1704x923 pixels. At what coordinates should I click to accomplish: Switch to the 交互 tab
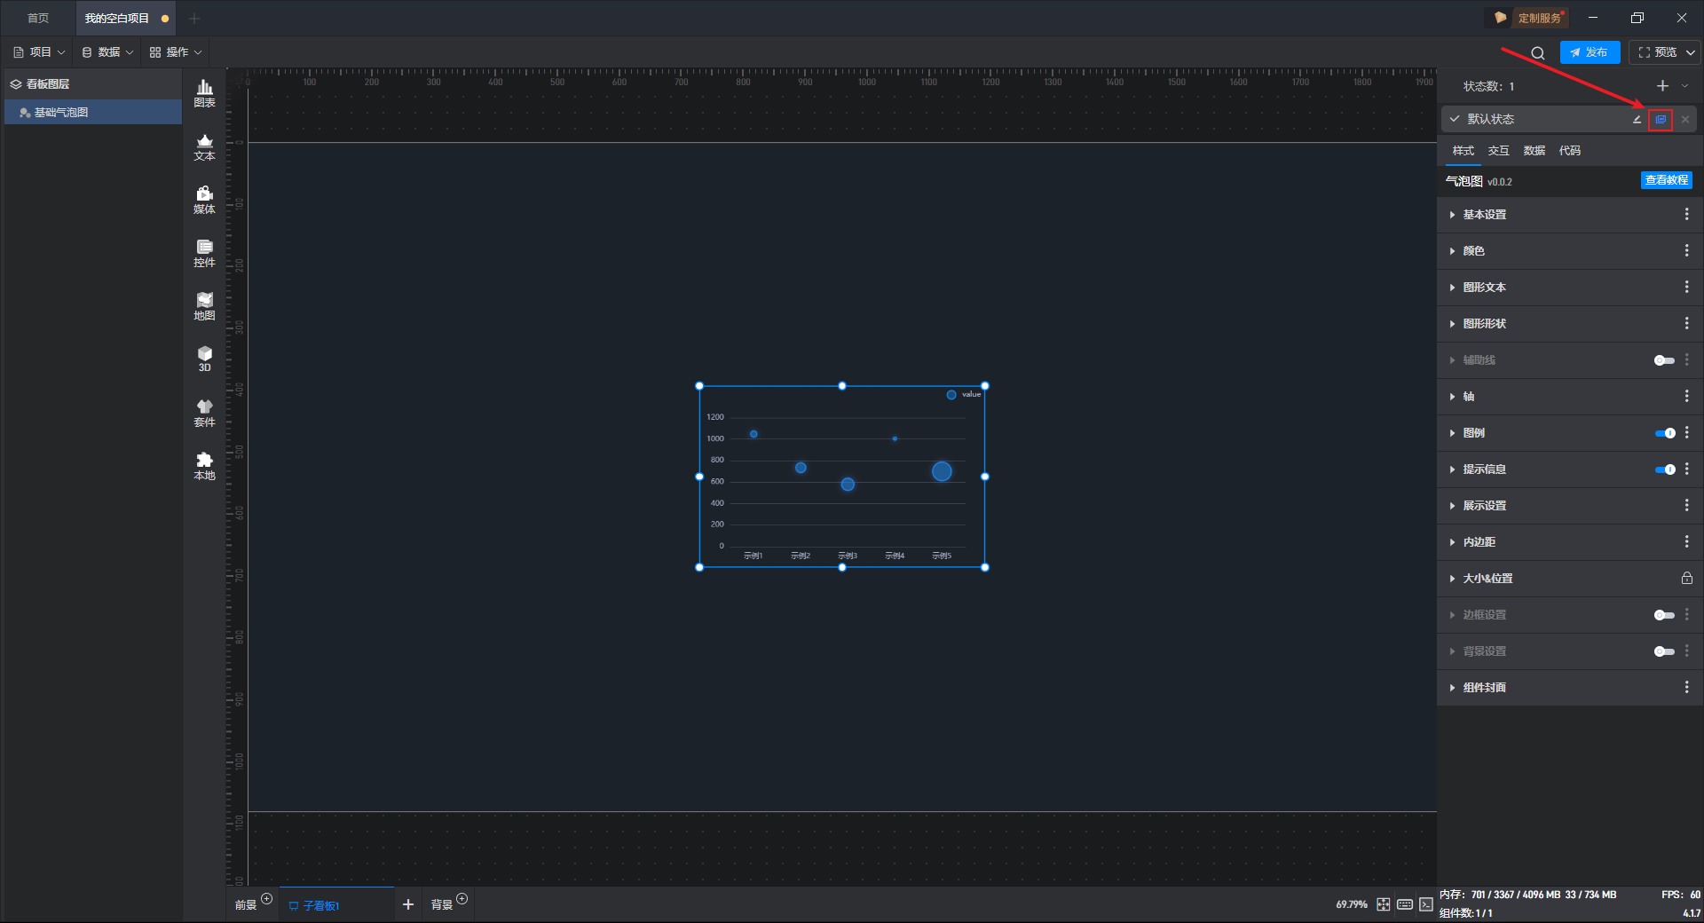(1498, 151)
